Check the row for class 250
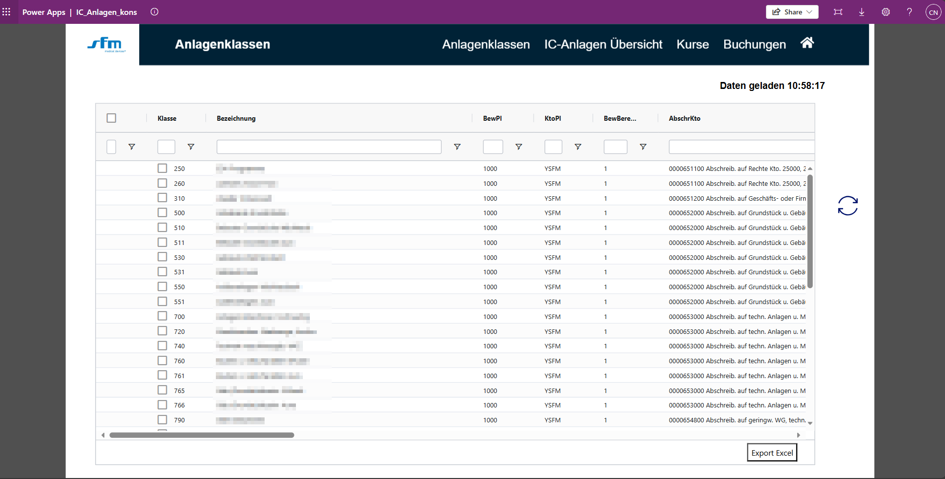This screenshot has width=945, height=479. (163, 168)
